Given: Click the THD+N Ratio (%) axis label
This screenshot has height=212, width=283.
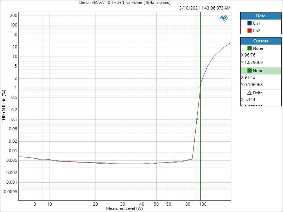Looking at the screenshot, I should [4, 106].
